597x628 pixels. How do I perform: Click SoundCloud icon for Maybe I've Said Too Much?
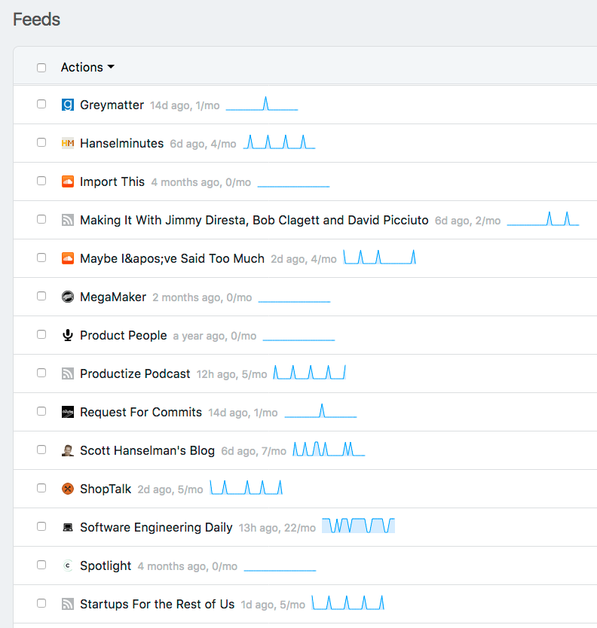pyautogui.click(x=68, y=258)
